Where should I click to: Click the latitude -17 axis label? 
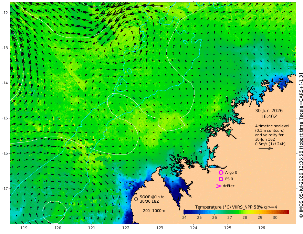pos(5,189)
